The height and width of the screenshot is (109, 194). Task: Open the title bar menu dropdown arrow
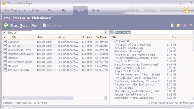[x=180, y=3]
